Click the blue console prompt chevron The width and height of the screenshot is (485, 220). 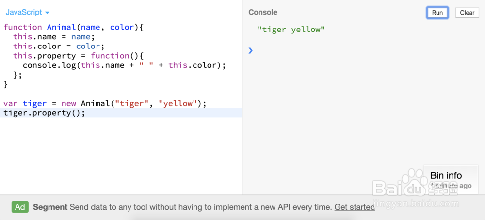[x=251, y=50]
